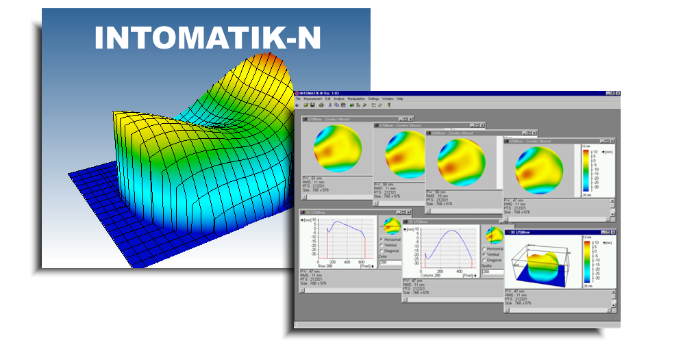Open the Help menu
The height and width of the screenshot is (342, 685).
[x=400, y=98]
